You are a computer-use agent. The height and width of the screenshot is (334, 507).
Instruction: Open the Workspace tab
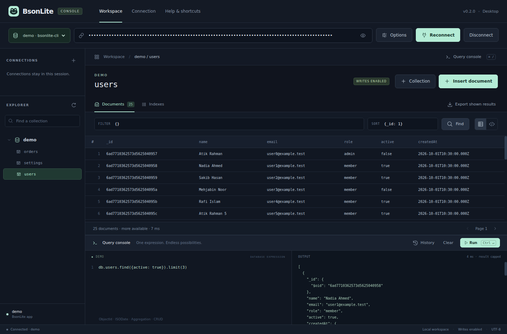point(111,11)
